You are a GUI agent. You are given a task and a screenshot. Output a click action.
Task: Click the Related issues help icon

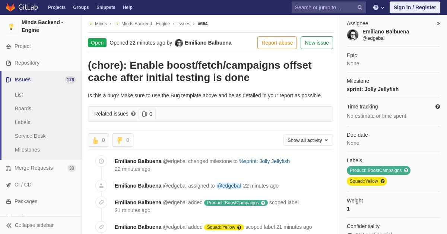tap(133, 114)
